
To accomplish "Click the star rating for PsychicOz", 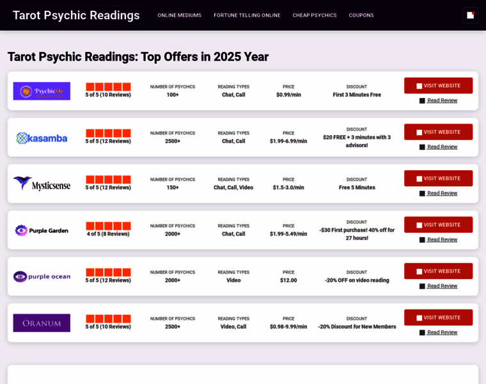I will pos(108,87).
